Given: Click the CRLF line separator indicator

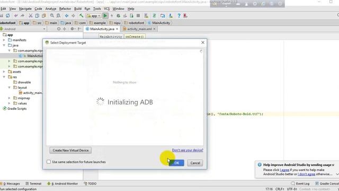Looking at the screenshot, I should click(280, 189).
